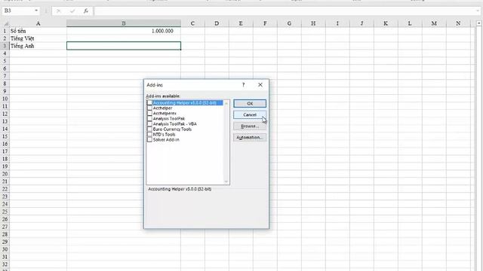
Task: Click the formula bar Cancel X icon
Action: [x=59, y=11]
